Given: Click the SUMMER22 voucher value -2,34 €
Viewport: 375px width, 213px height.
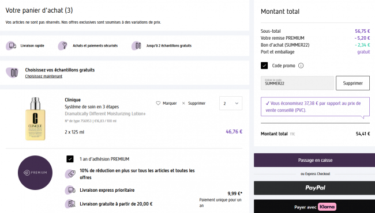Looking at the screenshot, I should (362, 45).
